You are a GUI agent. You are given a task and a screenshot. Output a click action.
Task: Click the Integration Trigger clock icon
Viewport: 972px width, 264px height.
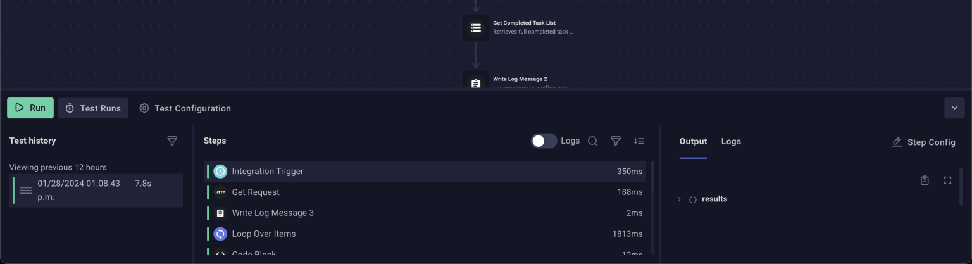(220, 172)
